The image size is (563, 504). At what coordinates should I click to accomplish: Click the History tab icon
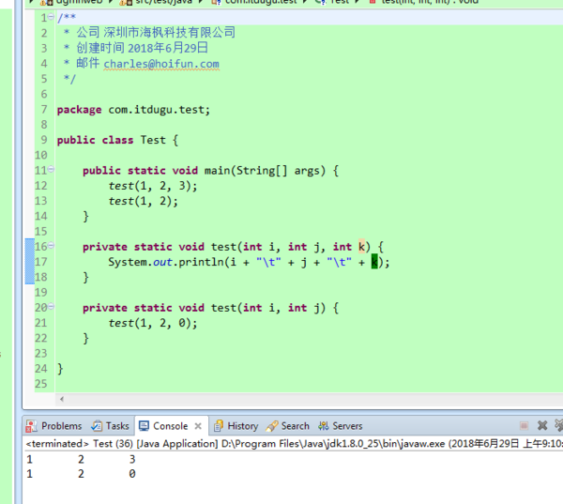pyautogui.click(x=219, y=426)
